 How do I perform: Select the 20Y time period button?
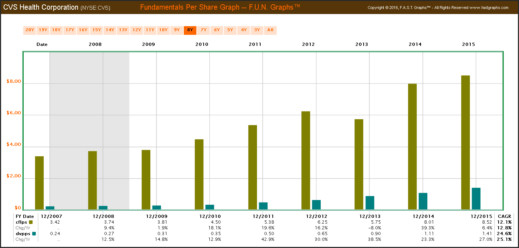[x=29, y=30]
